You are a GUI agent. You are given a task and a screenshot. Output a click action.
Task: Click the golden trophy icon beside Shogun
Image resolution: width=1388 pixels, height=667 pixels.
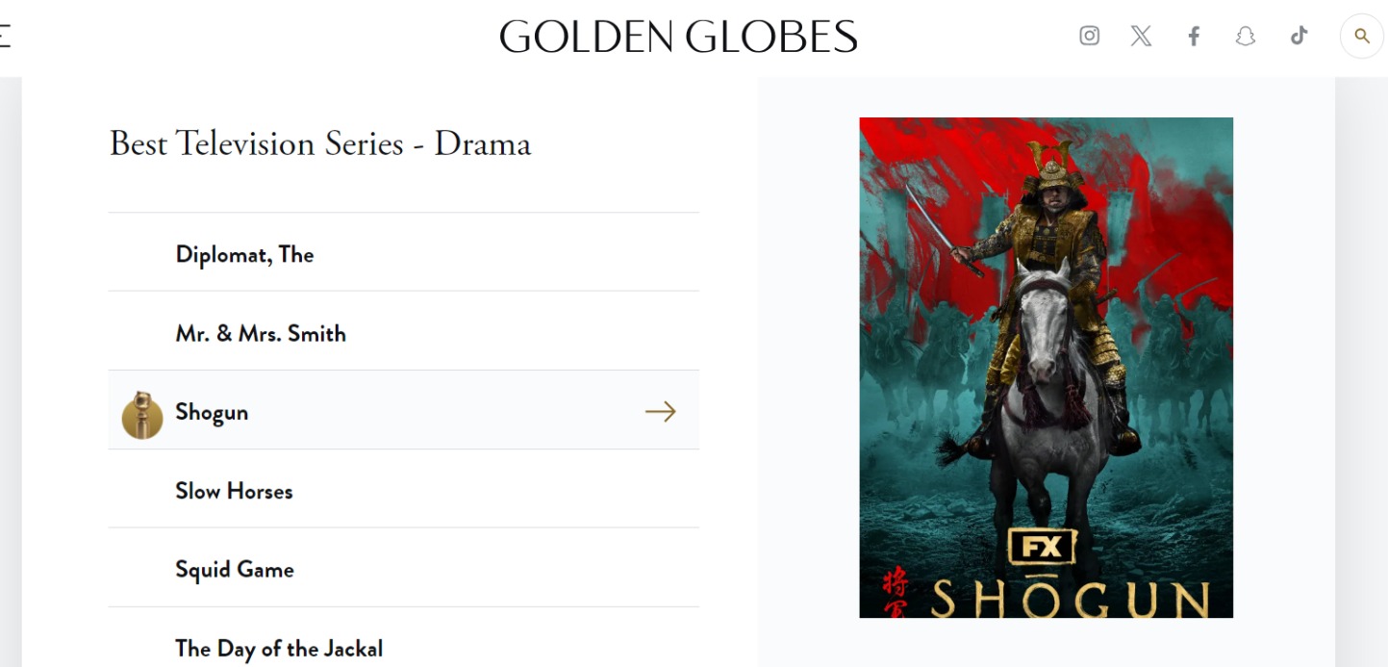click(142, 415)
